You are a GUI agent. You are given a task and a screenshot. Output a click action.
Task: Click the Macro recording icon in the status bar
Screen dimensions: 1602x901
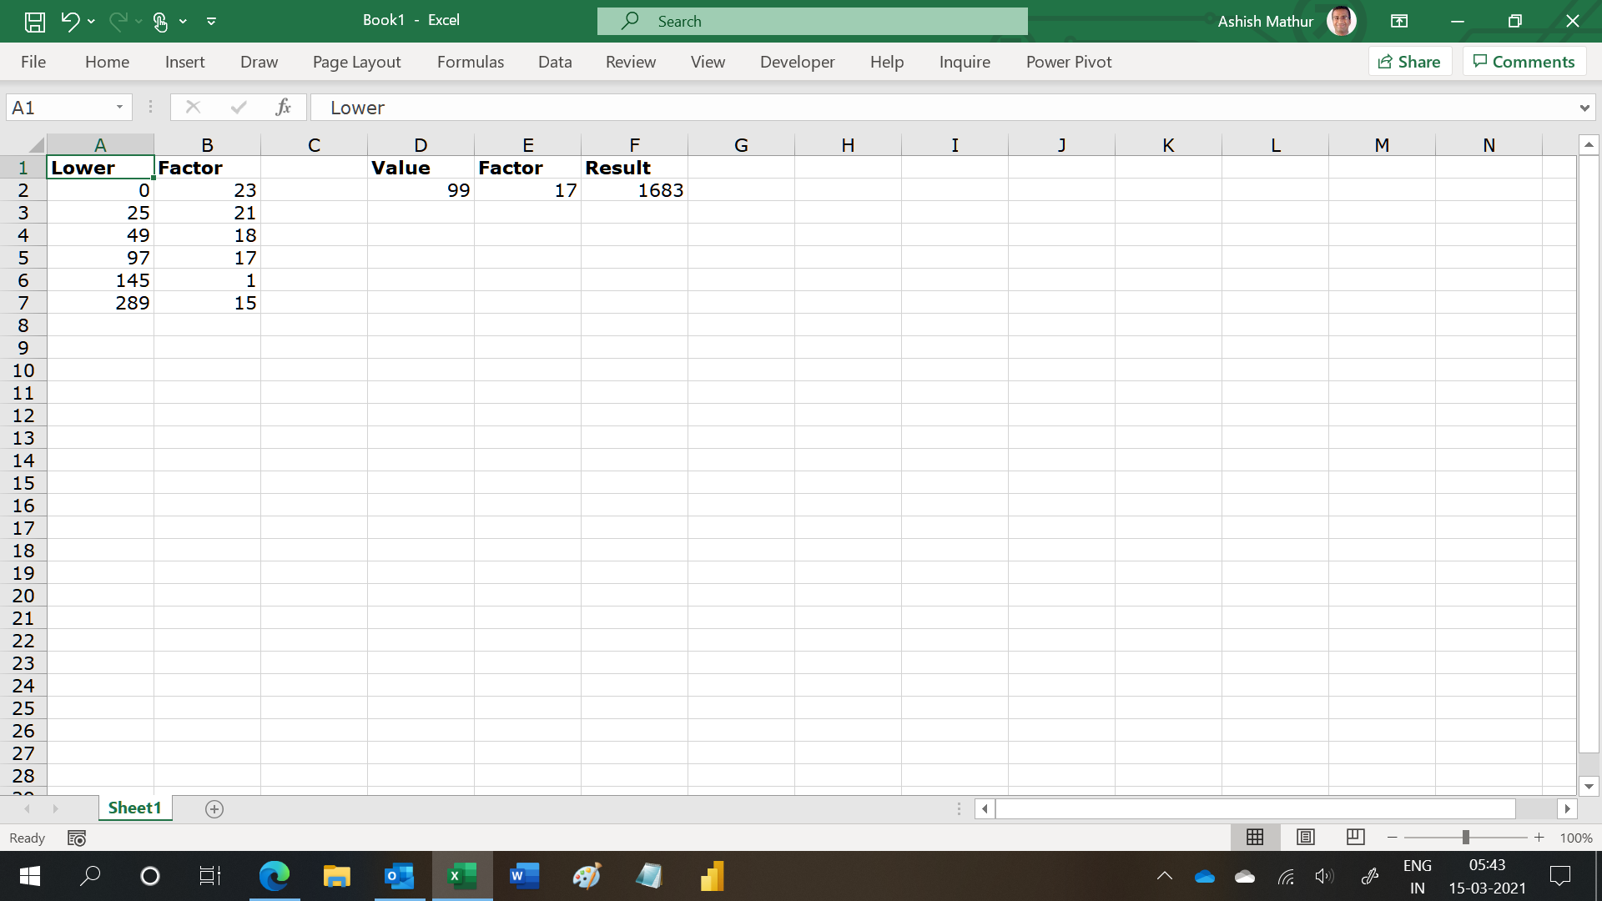(77, 838)
